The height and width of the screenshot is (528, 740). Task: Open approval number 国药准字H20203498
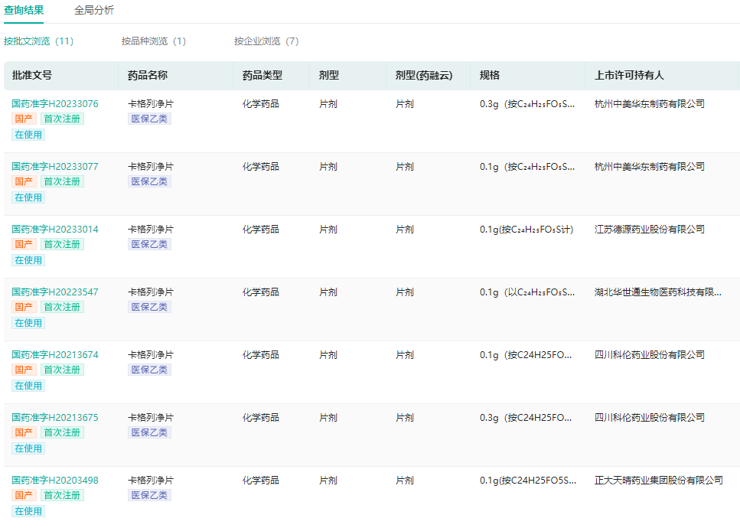(55, 481)
